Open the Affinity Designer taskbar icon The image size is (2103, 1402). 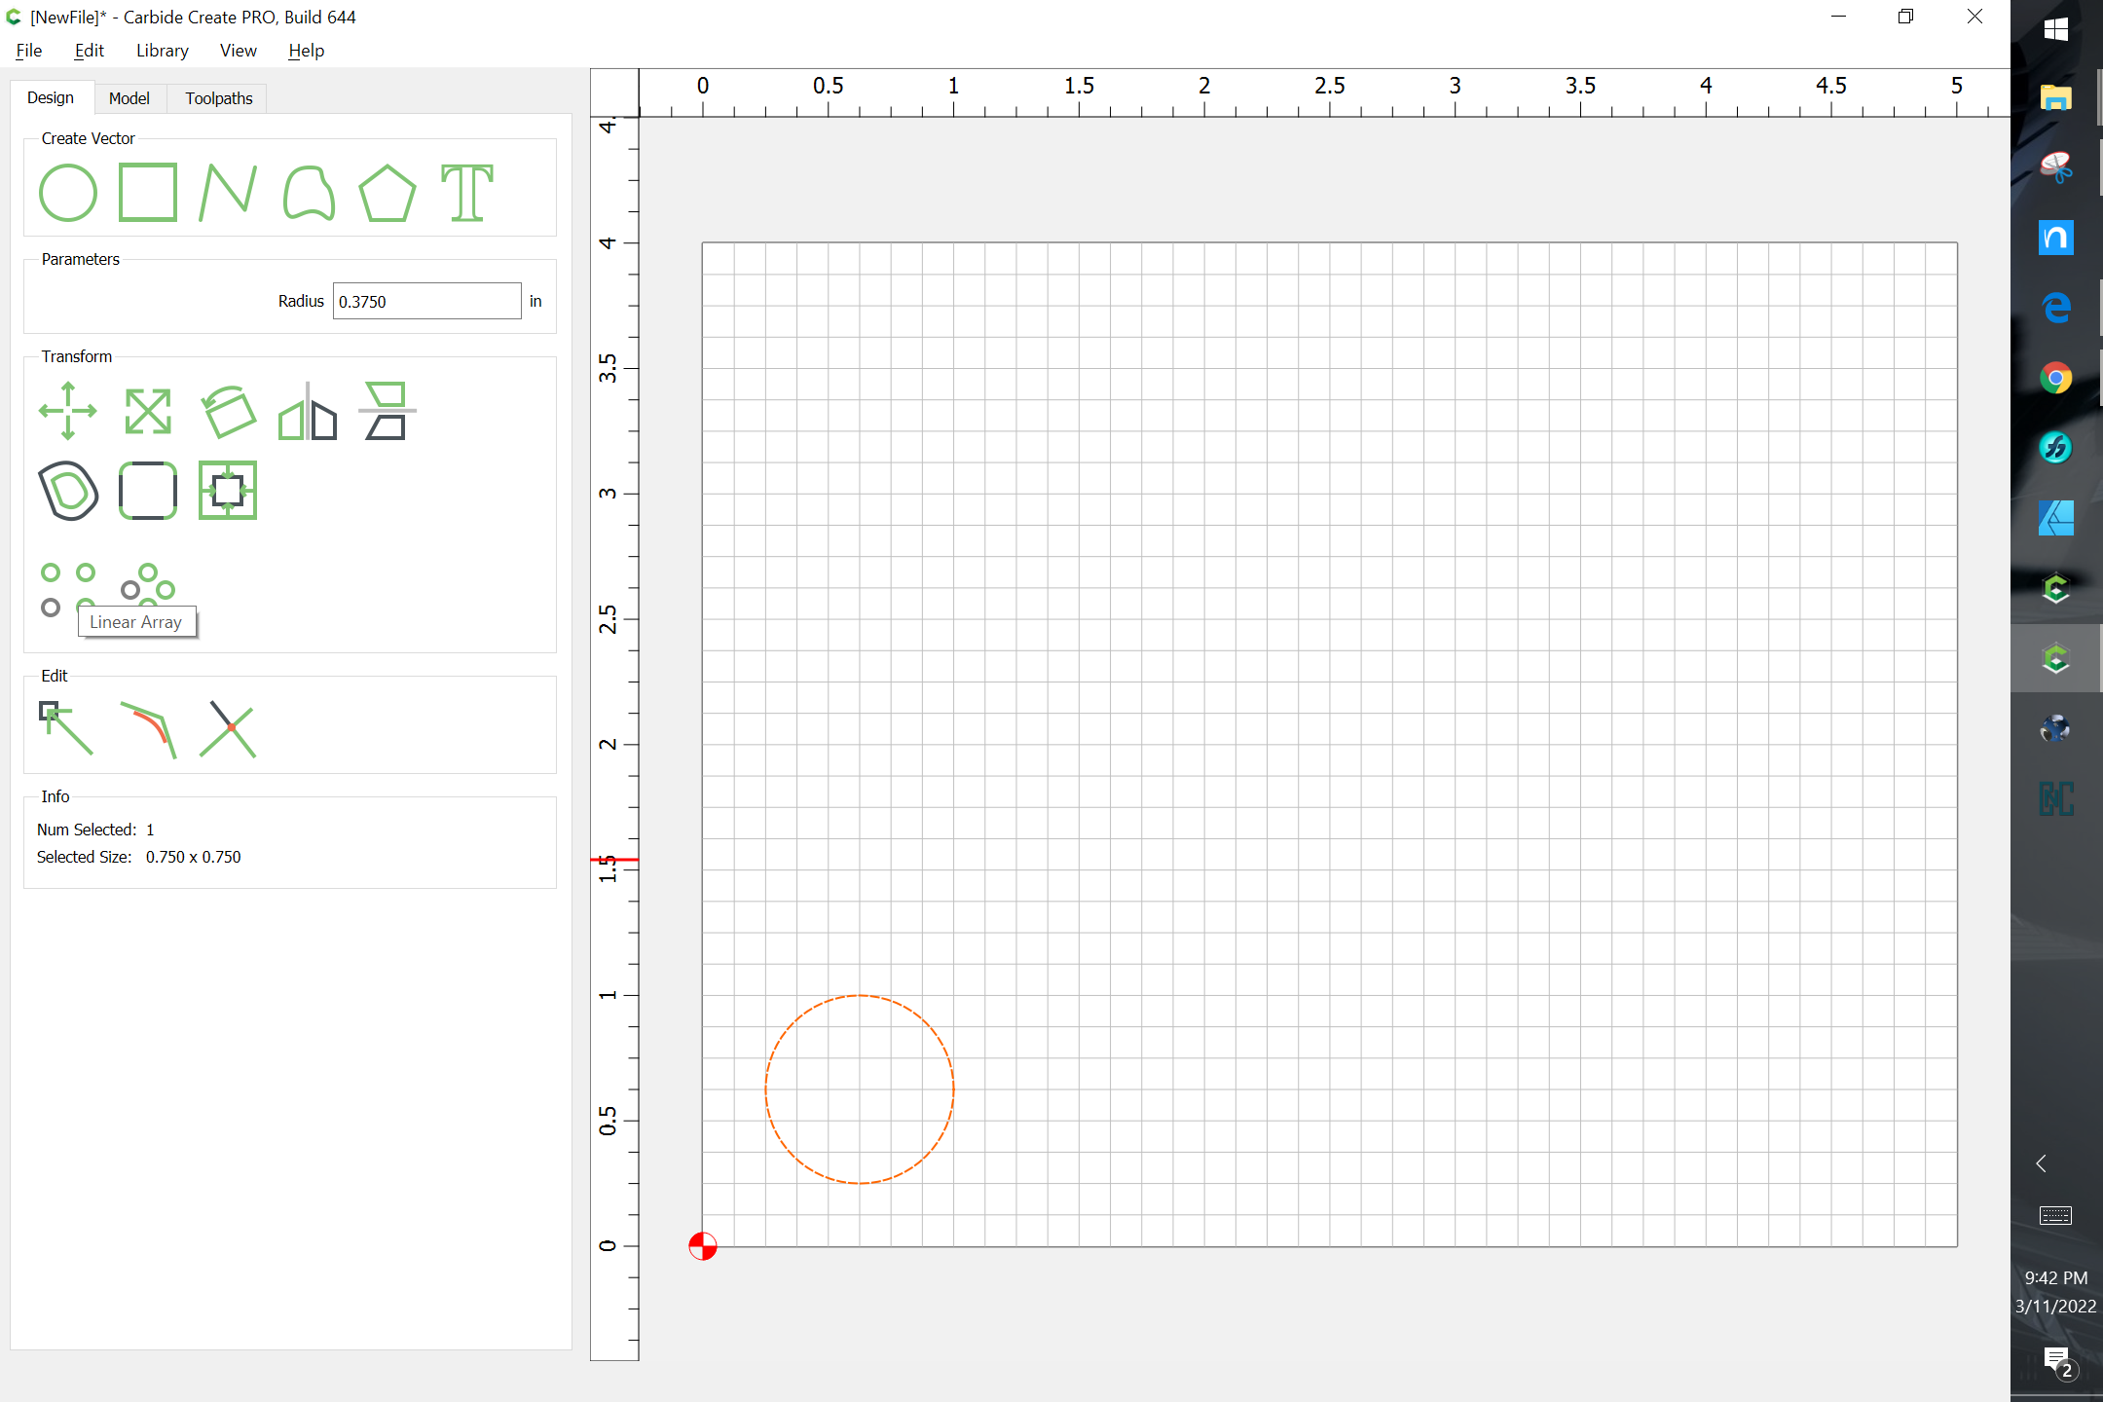[2056, 518]
